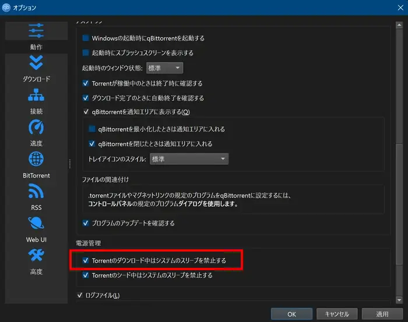The width and height of the screenshot is (408, 322).
Task: Toggle Torrentが稼働中のときは終了時に確認する checkbox
Action: coord(85,83)
